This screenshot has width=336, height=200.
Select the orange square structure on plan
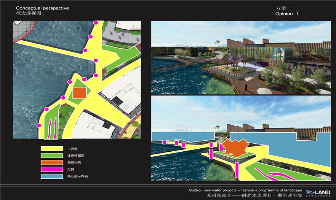tap(79, 92)
